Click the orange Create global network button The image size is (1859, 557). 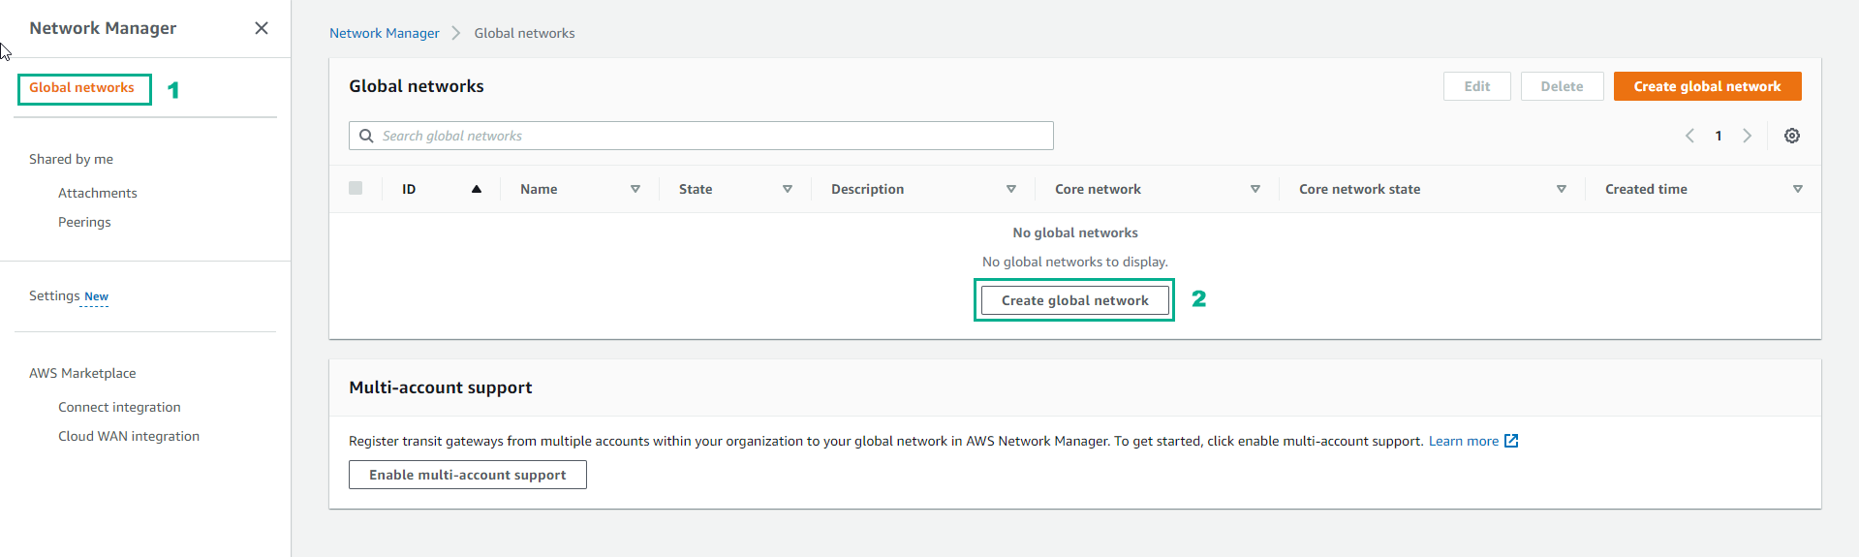tap(1707, 86)
